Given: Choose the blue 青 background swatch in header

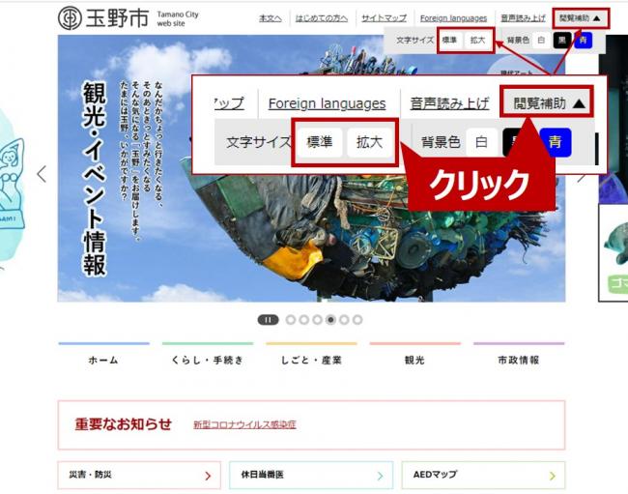Looking at the screenshot, I should 584,40.
